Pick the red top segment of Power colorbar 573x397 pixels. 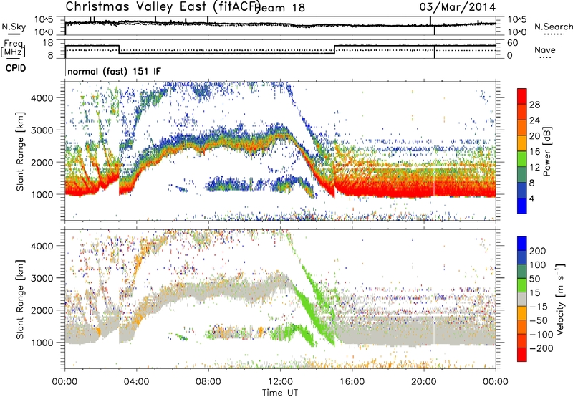pos(522,96)
